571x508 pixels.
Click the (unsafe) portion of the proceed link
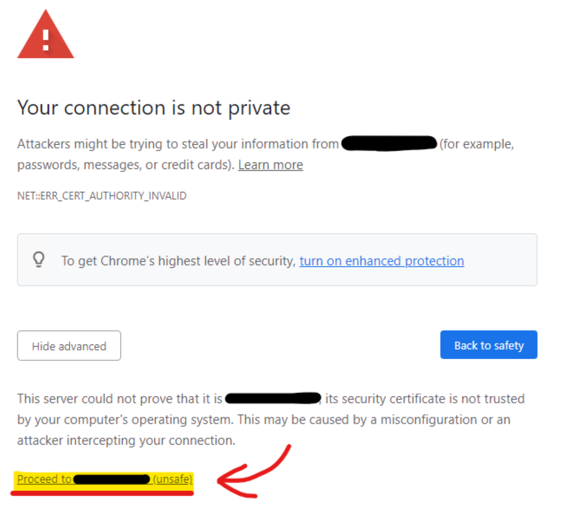[173, 479]
